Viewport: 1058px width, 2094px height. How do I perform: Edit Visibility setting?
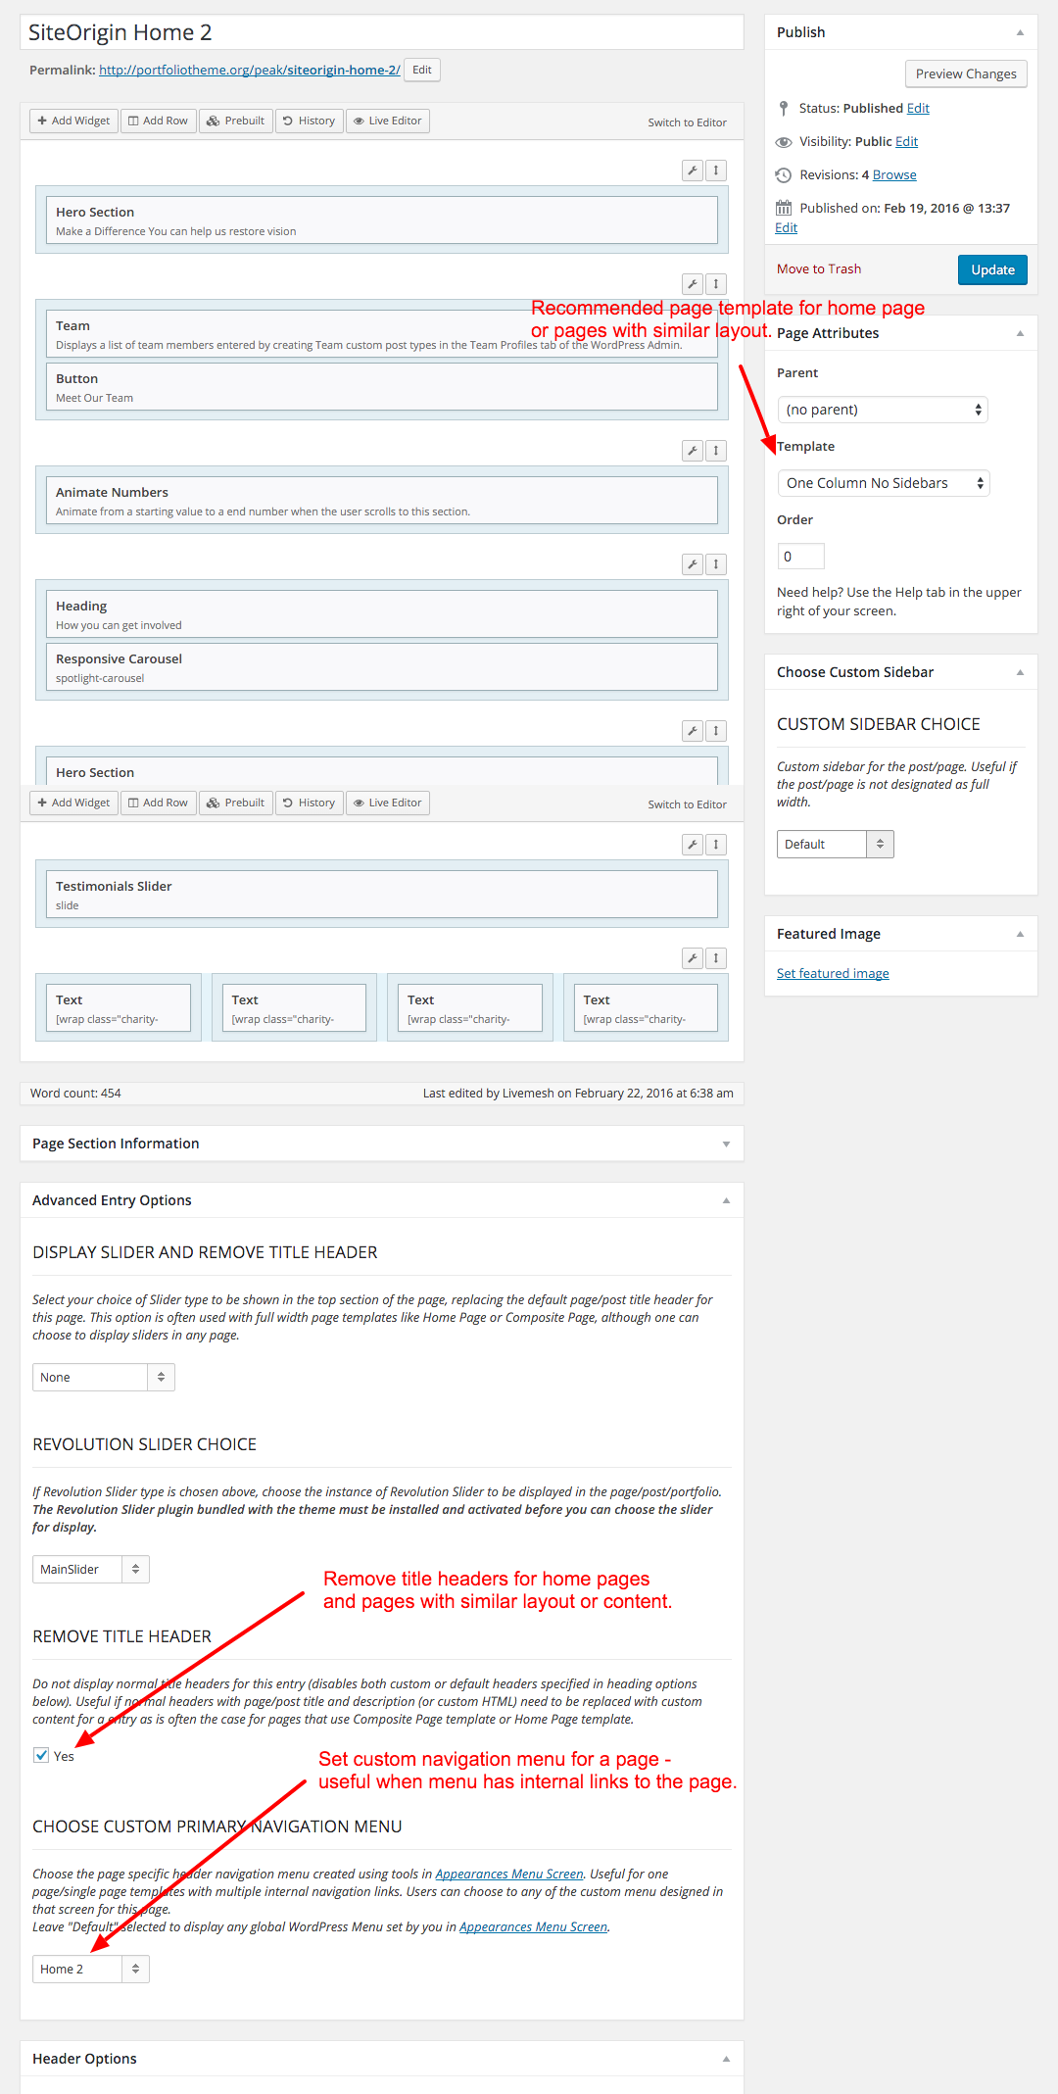point(906,141)
